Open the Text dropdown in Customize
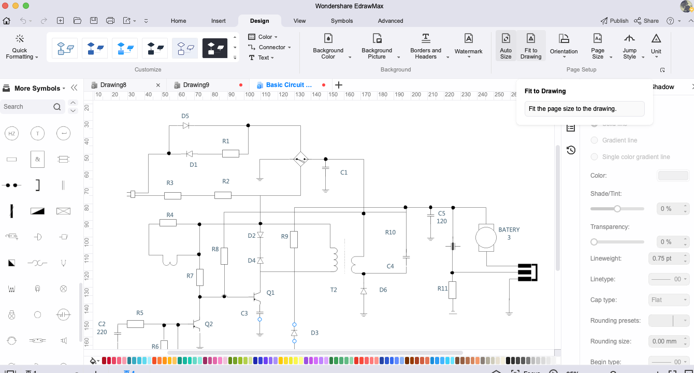Screen dimensions: 694x373 [x=261, y=58]
